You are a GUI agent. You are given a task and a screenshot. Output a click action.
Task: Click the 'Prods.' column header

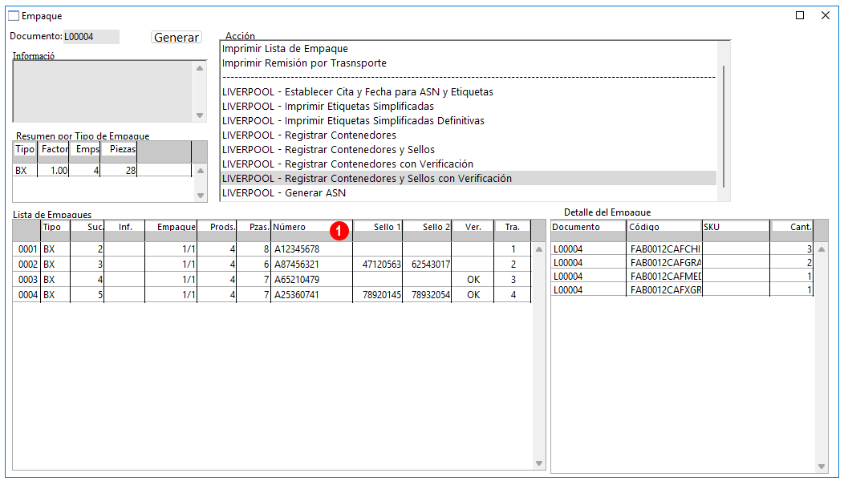coord(217,231)
